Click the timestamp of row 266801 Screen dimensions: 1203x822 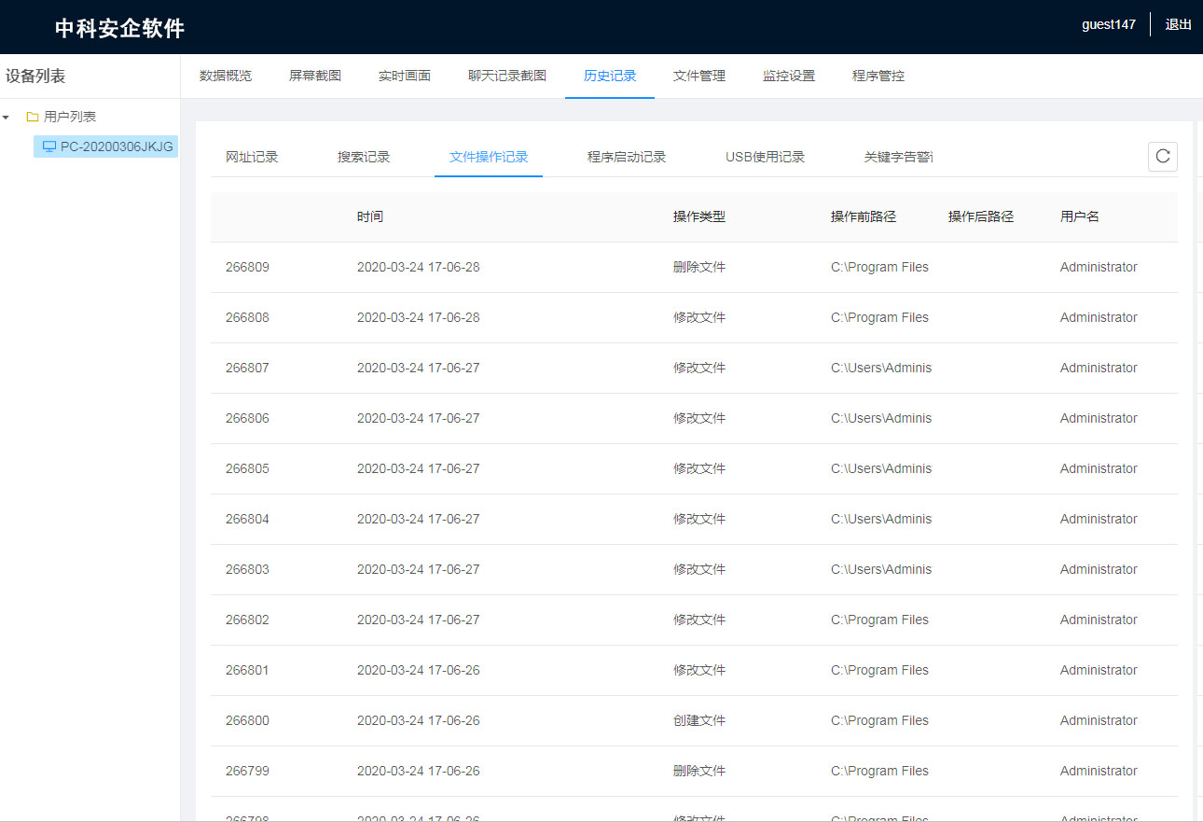418,670
